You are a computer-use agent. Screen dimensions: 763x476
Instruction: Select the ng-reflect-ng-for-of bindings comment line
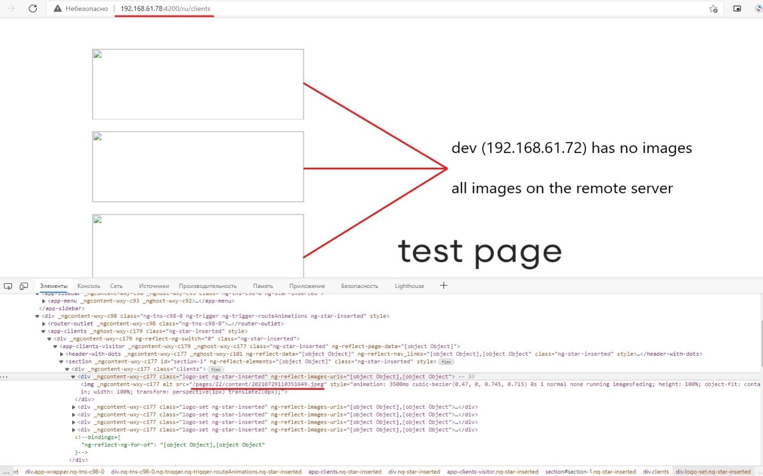pos(173,444)
